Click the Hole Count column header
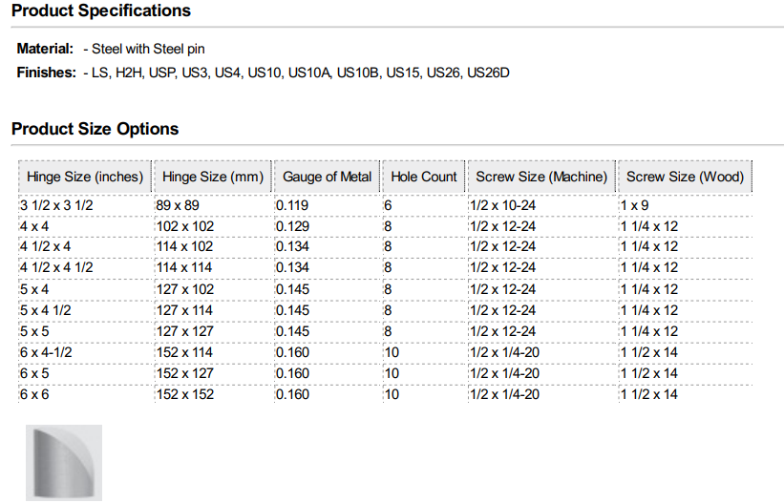This screenshot has height=503, width=784. pos(423,177)
